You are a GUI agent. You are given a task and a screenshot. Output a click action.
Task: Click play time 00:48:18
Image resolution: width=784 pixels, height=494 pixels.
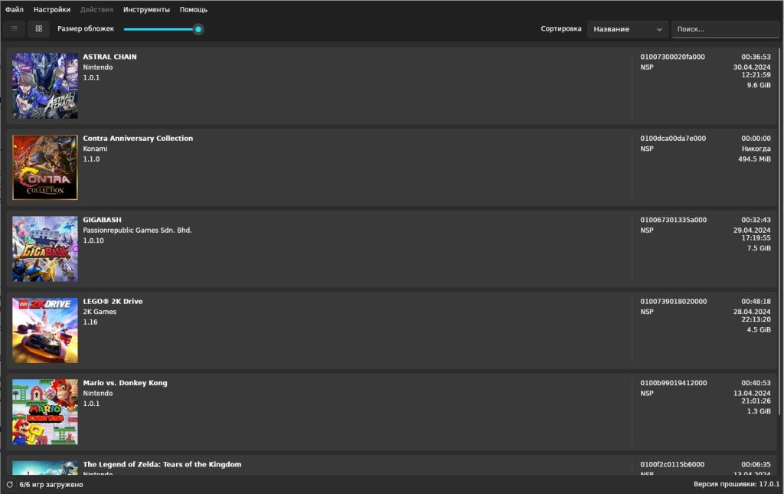pyautogui.click(x=756, y=302)
